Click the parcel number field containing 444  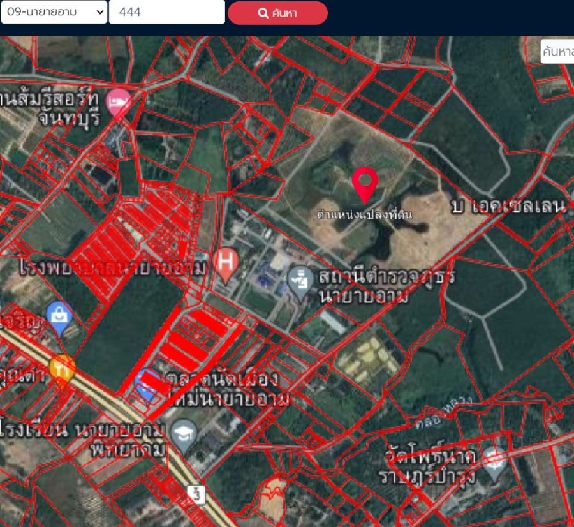[x=166, y=12]
